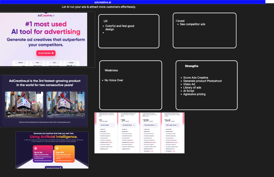This screenshot has height=177, width=274.
Task: Click the 'Generate Ad Creatives' button
Action: point(54,168)
